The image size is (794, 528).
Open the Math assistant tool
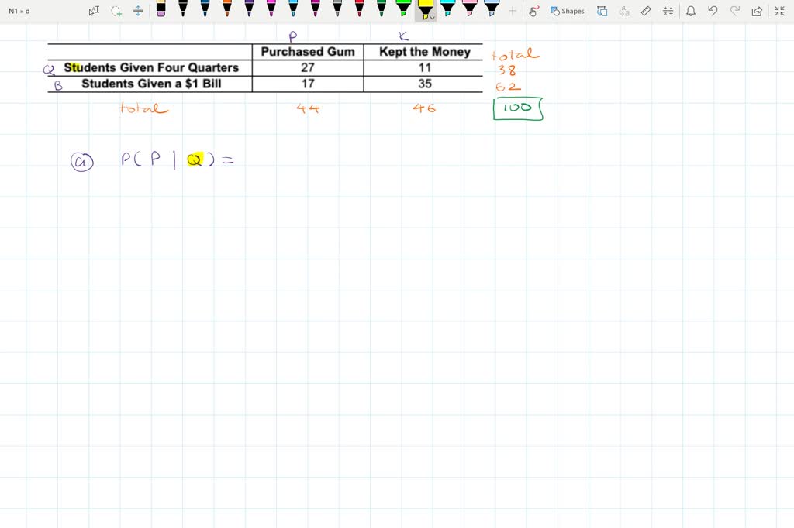click(x=668, y=11)
